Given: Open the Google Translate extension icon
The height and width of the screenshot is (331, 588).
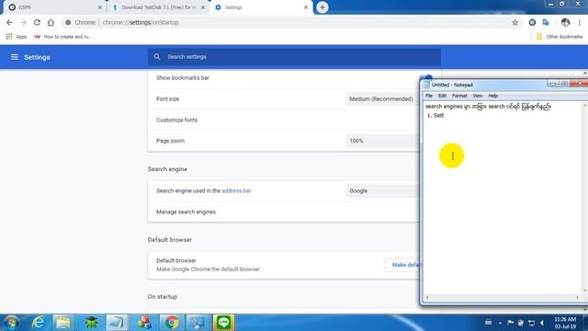Looking at the screenshot, I should pos(546,22).
